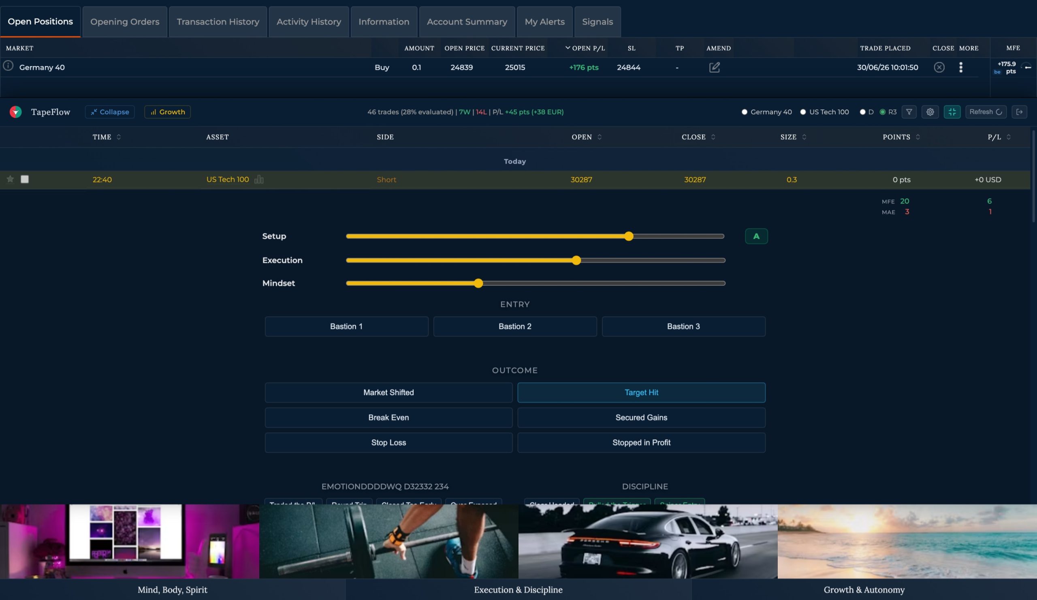Screen dimensions: 1037x600
Task: Click the 30/06/26 10:01:50 trade placed time
Action: coord(888,67)
